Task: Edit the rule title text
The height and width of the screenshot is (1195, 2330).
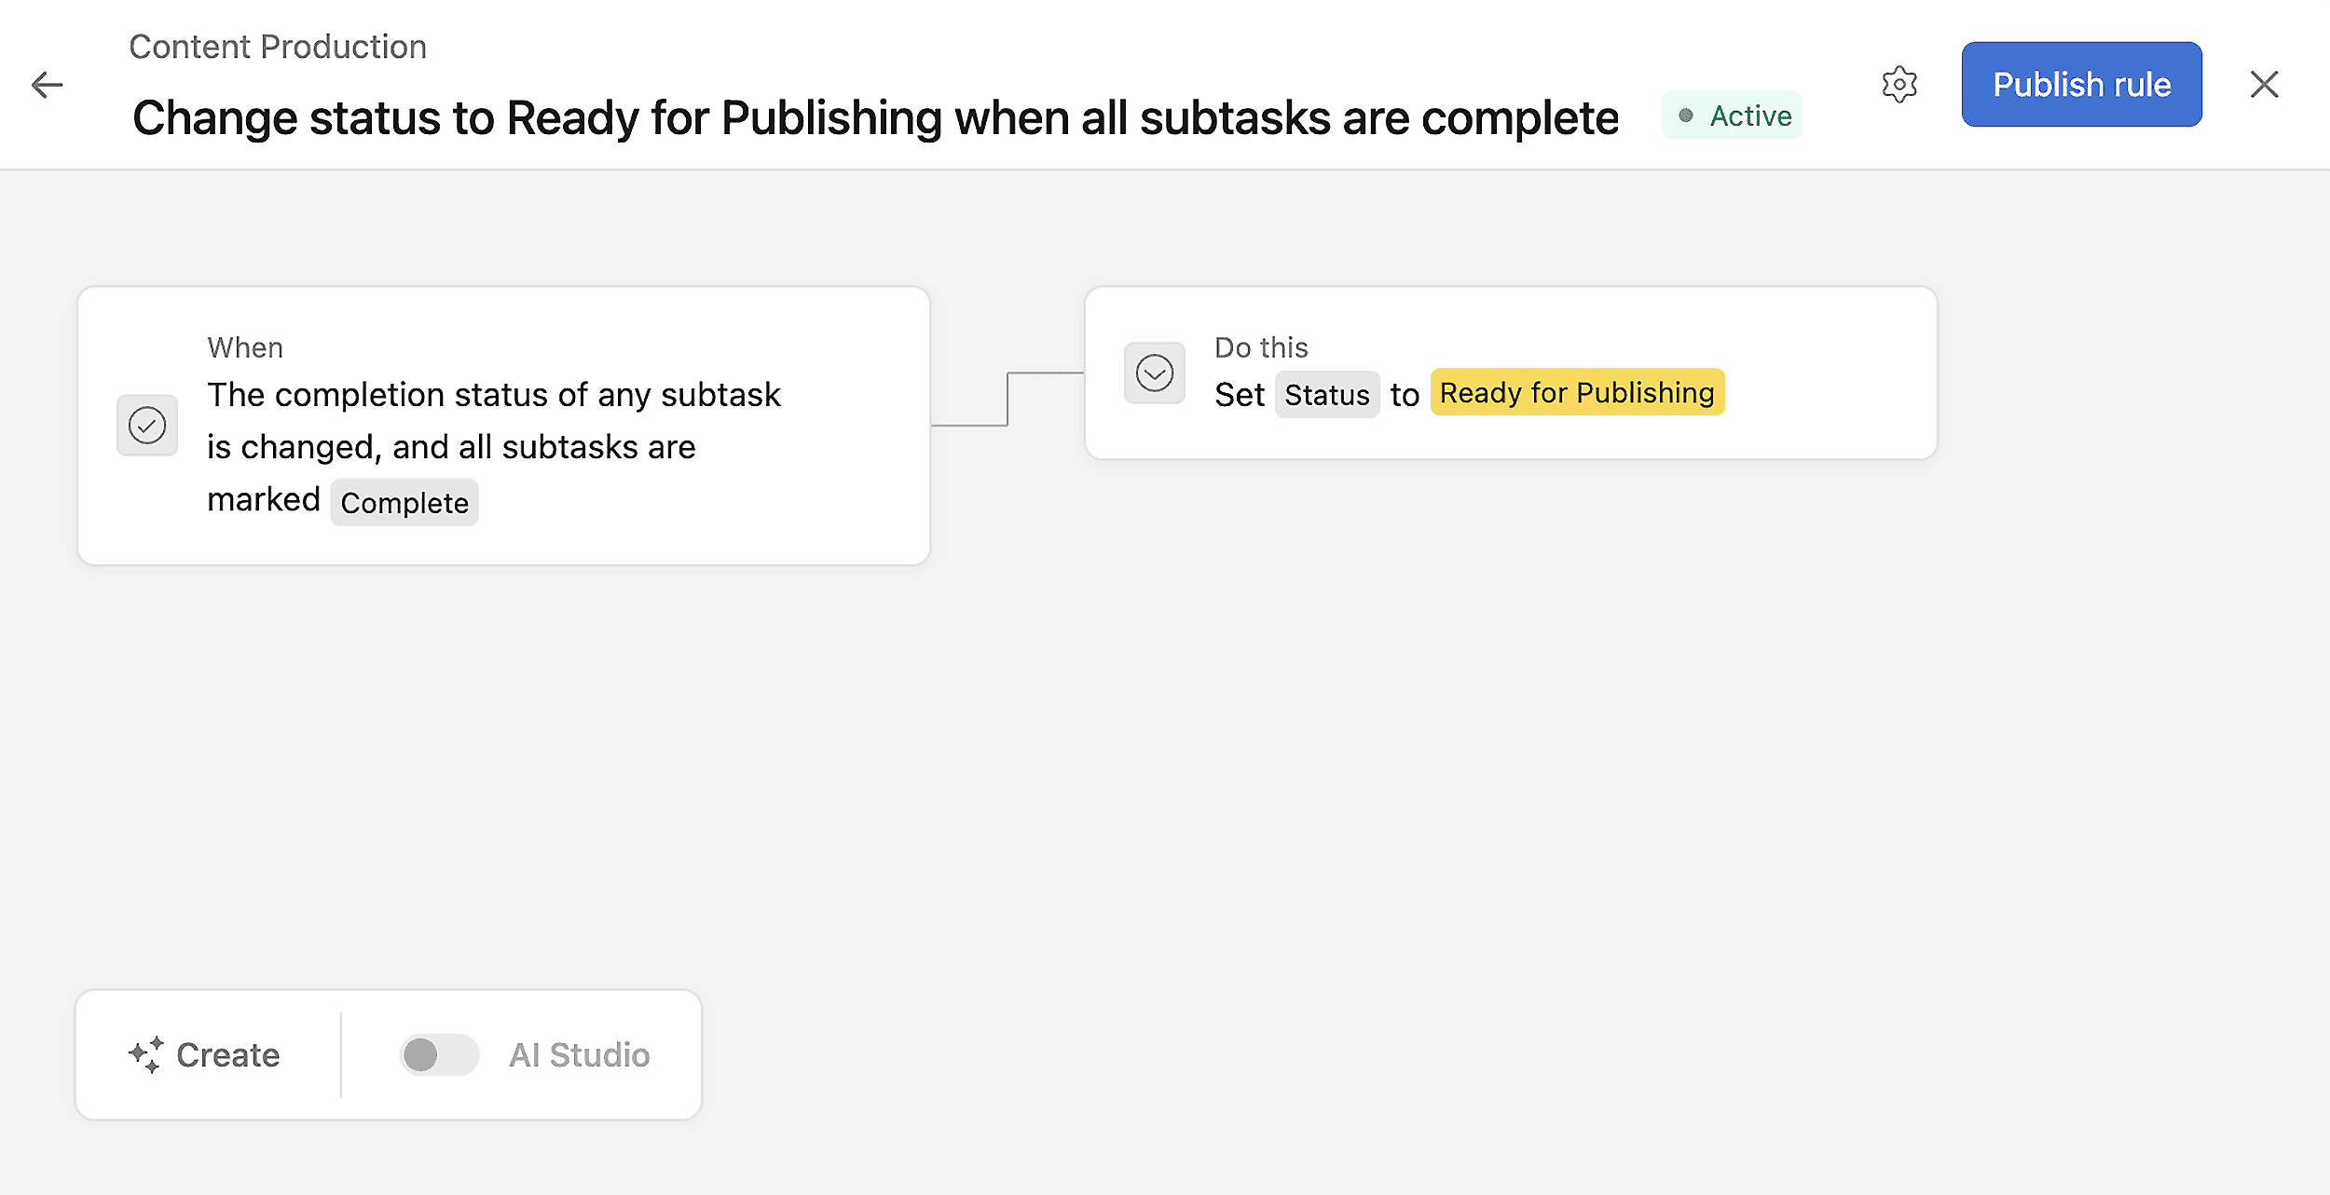Action: click(874, 116)
